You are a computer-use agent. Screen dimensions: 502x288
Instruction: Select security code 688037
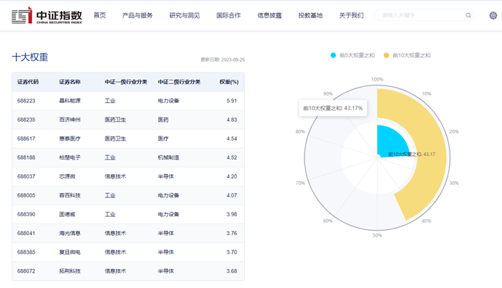click(26, 176)
